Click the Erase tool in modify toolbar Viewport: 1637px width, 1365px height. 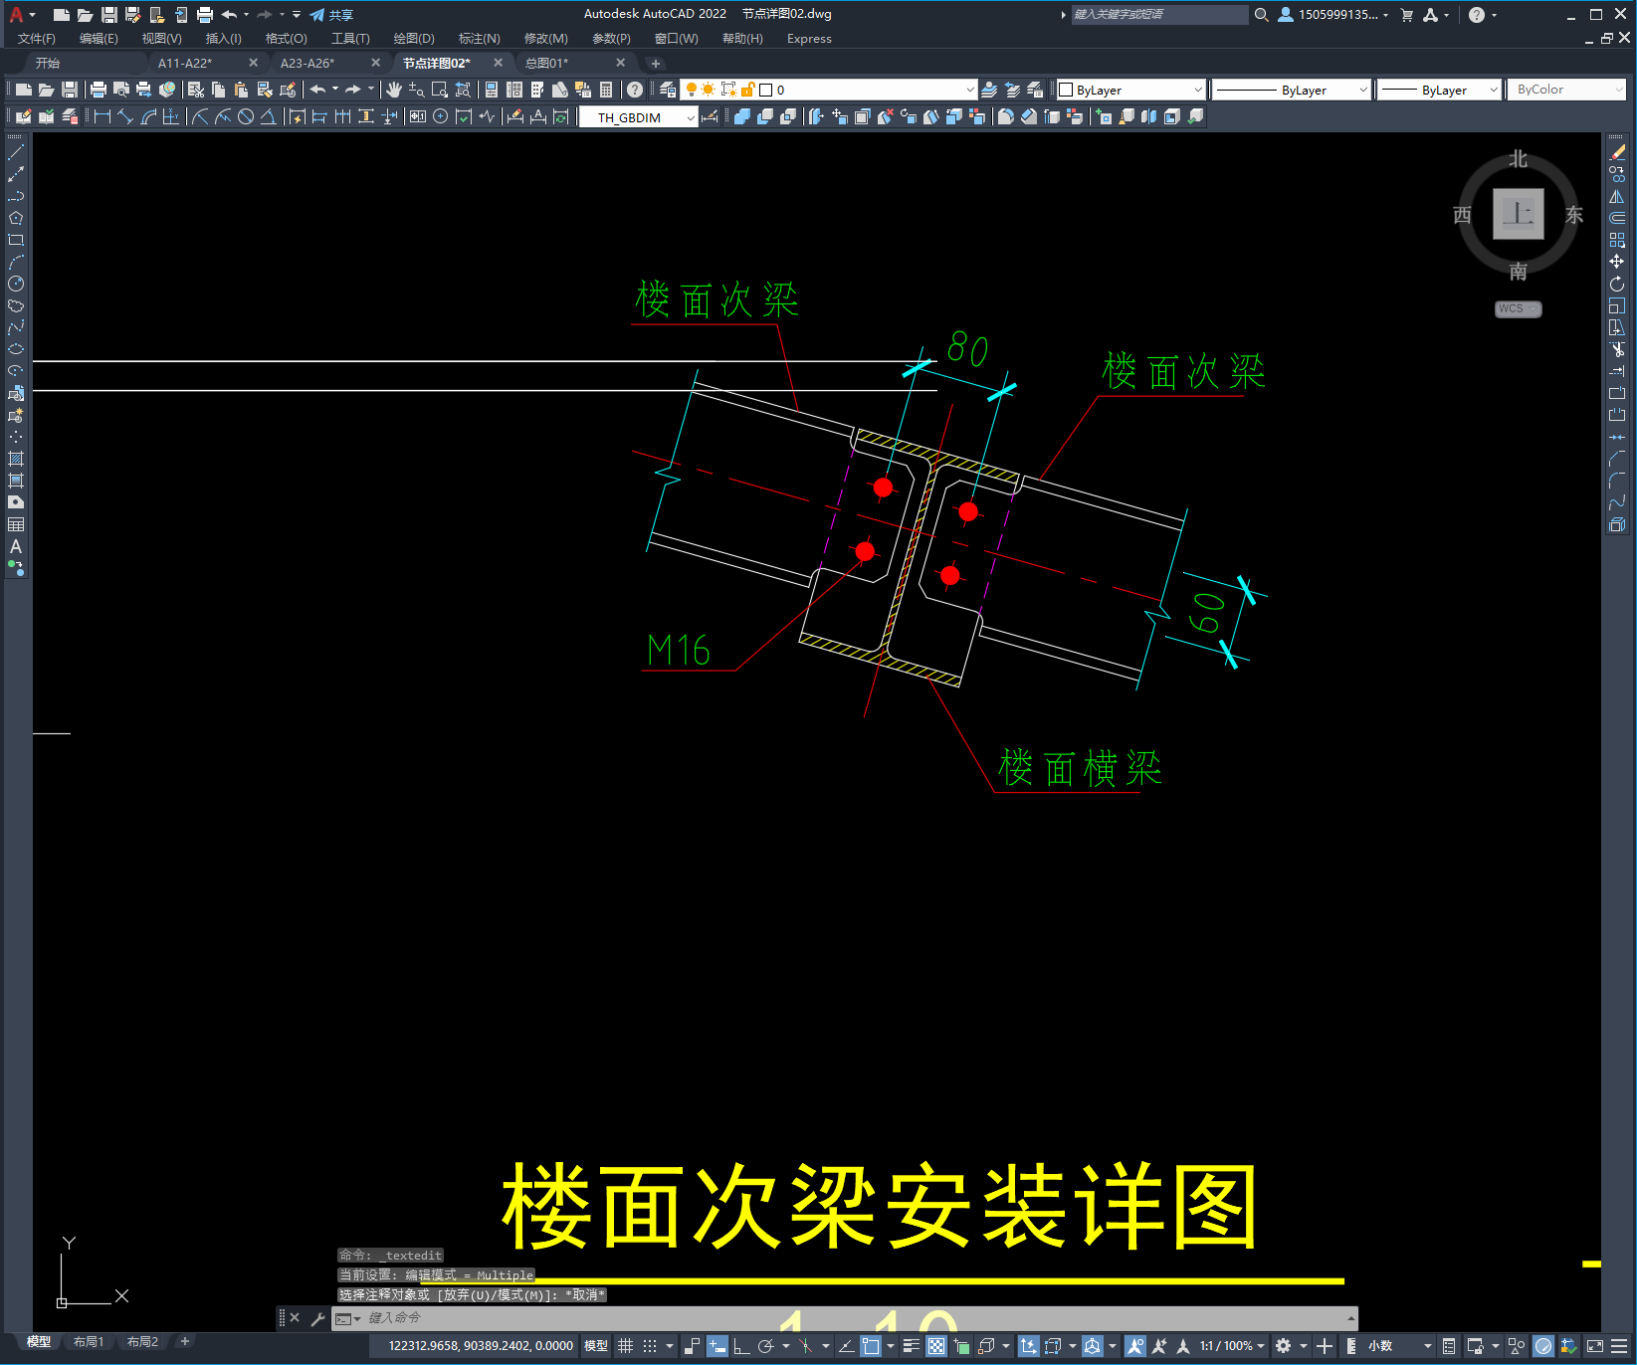click(1617, 152)
